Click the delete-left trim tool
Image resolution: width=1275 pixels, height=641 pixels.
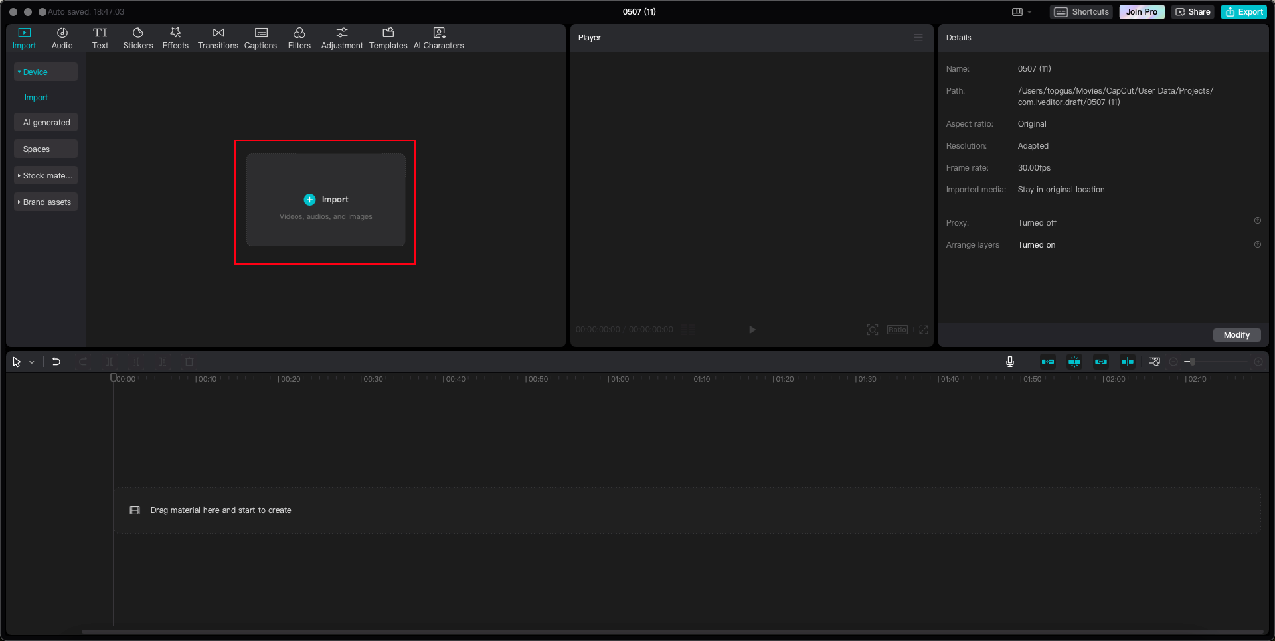[136, 362]
